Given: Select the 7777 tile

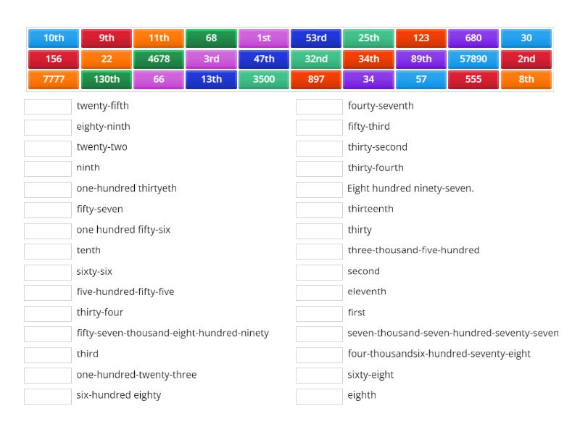Looking at the screenshot, I should [54, 80].
